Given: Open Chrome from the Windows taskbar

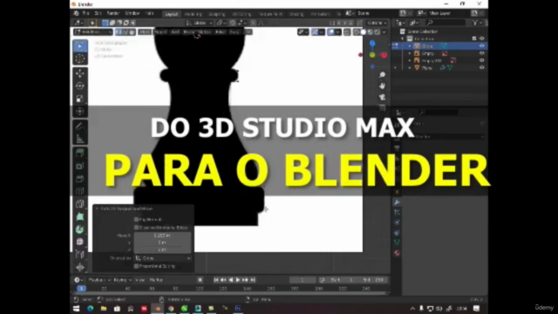Looking at the screenshot, I should point(171,308).
